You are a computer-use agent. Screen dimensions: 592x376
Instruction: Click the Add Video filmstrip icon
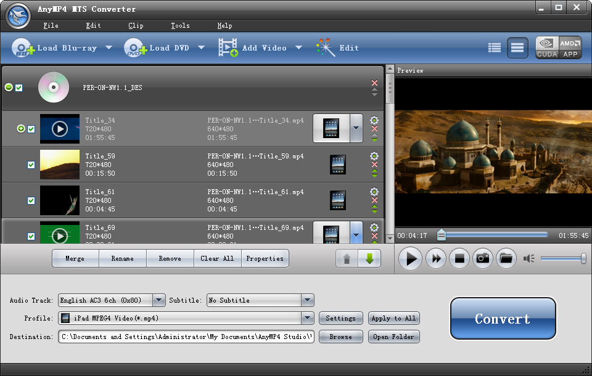point(228,47)
